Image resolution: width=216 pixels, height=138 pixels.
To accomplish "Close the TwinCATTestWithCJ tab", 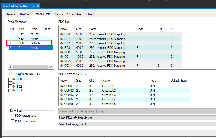I will tap(38, 6).
